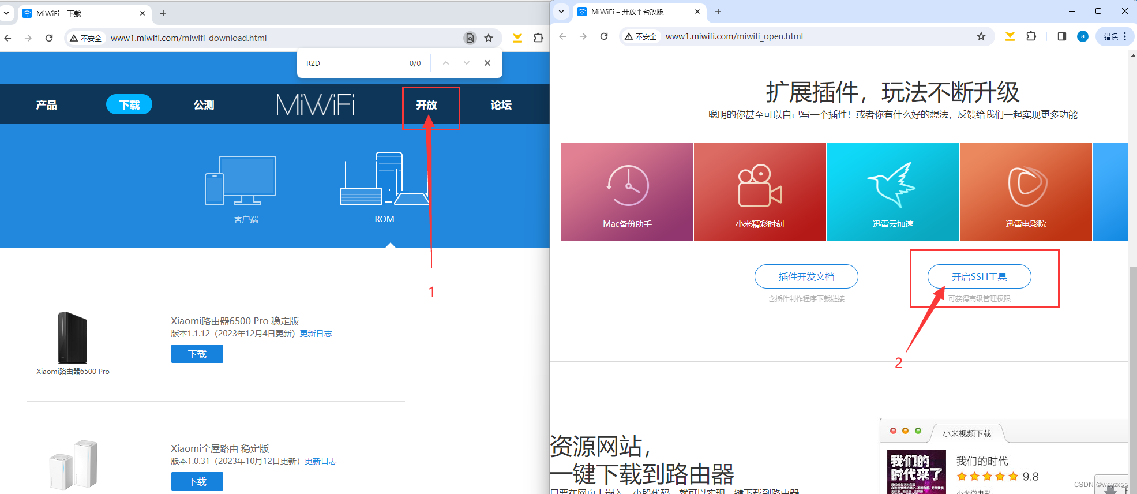Open the Mac备份助手 plugin tile
Viewport: 1137px width, 494px height.
(x=627, y=192)
